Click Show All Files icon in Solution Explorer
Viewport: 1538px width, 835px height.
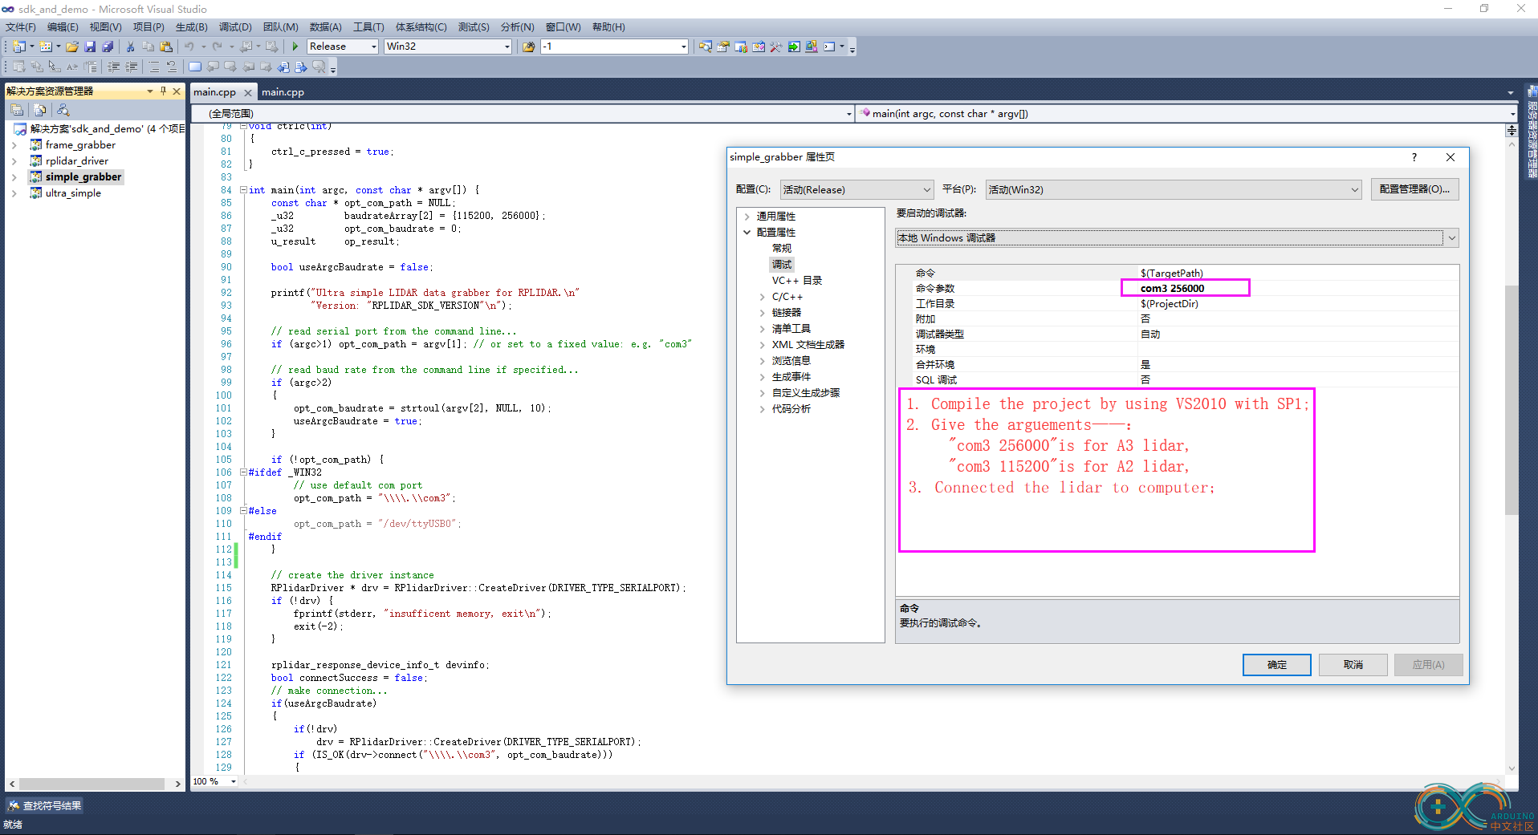[x=40, y=110]
